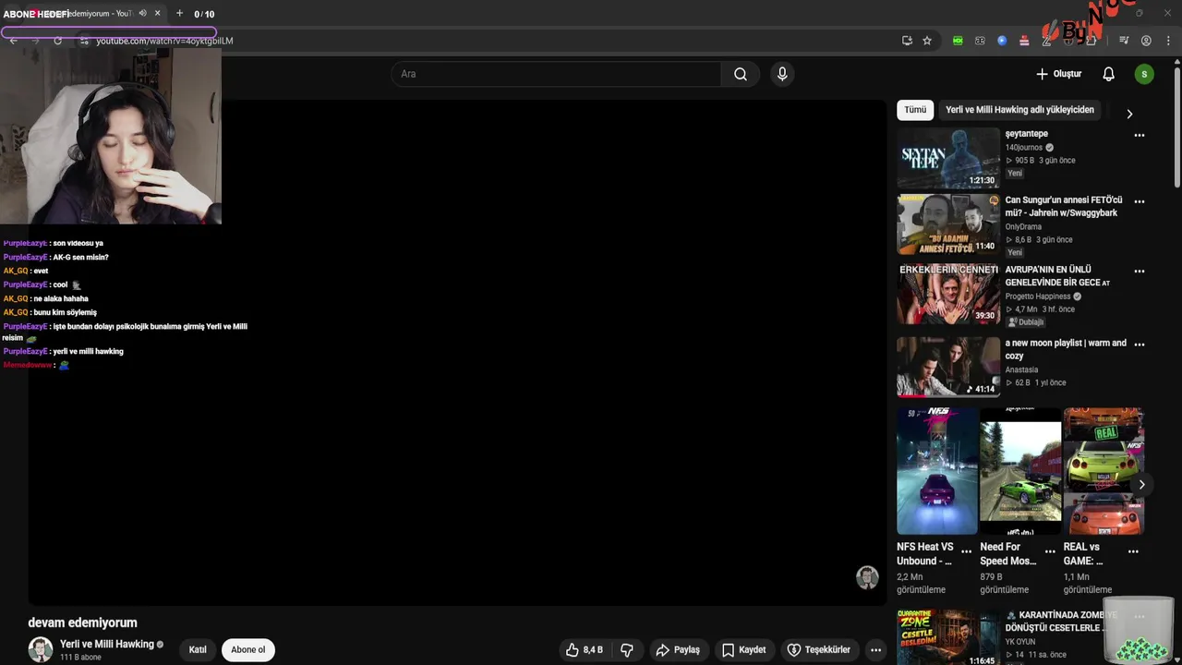Join the channel with the Katıl button

(198, 650)
